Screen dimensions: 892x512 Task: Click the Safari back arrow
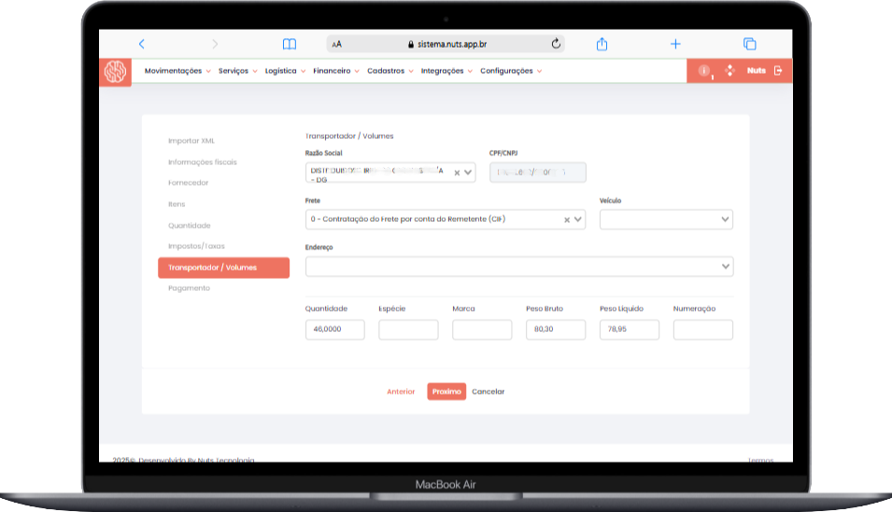[141, 44]
